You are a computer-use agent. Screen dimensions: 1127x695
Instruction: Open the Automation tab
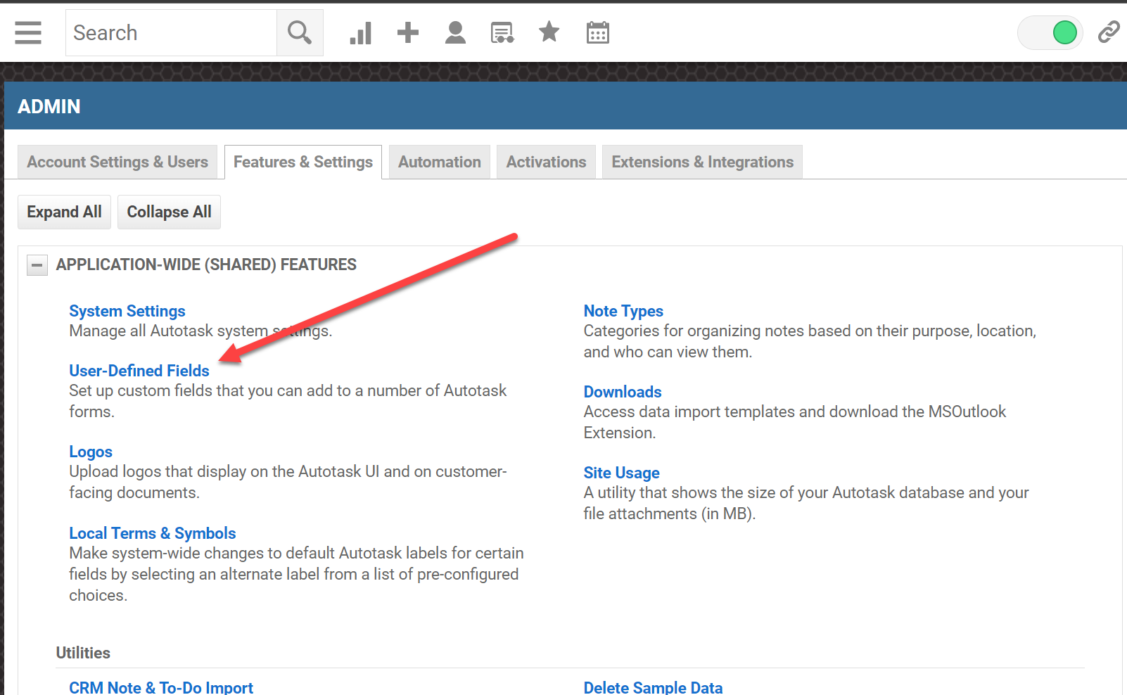(440, 162)
